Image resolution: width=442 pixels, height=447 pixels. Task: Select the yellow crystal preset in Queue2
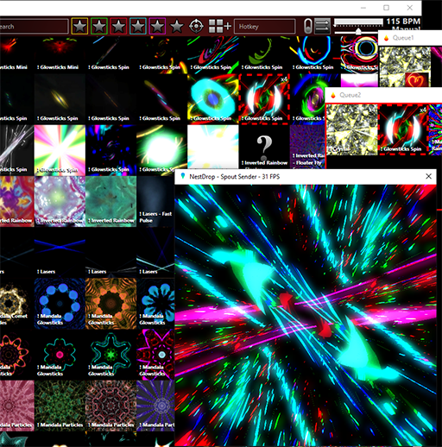pyautogui.click(x=351, y=129)
